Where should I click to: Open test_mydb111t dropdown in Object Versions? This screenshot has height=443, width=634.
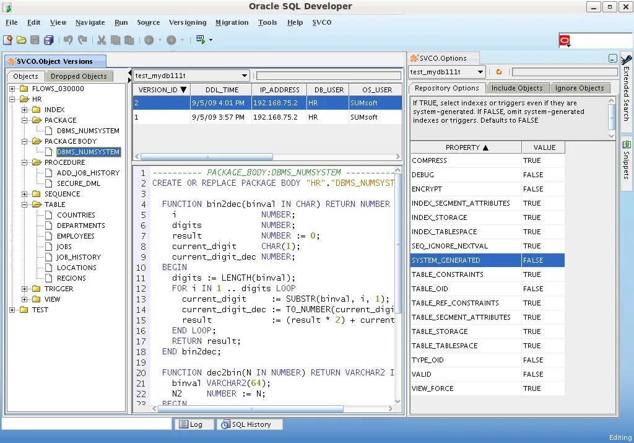click(x=245, y=76)
